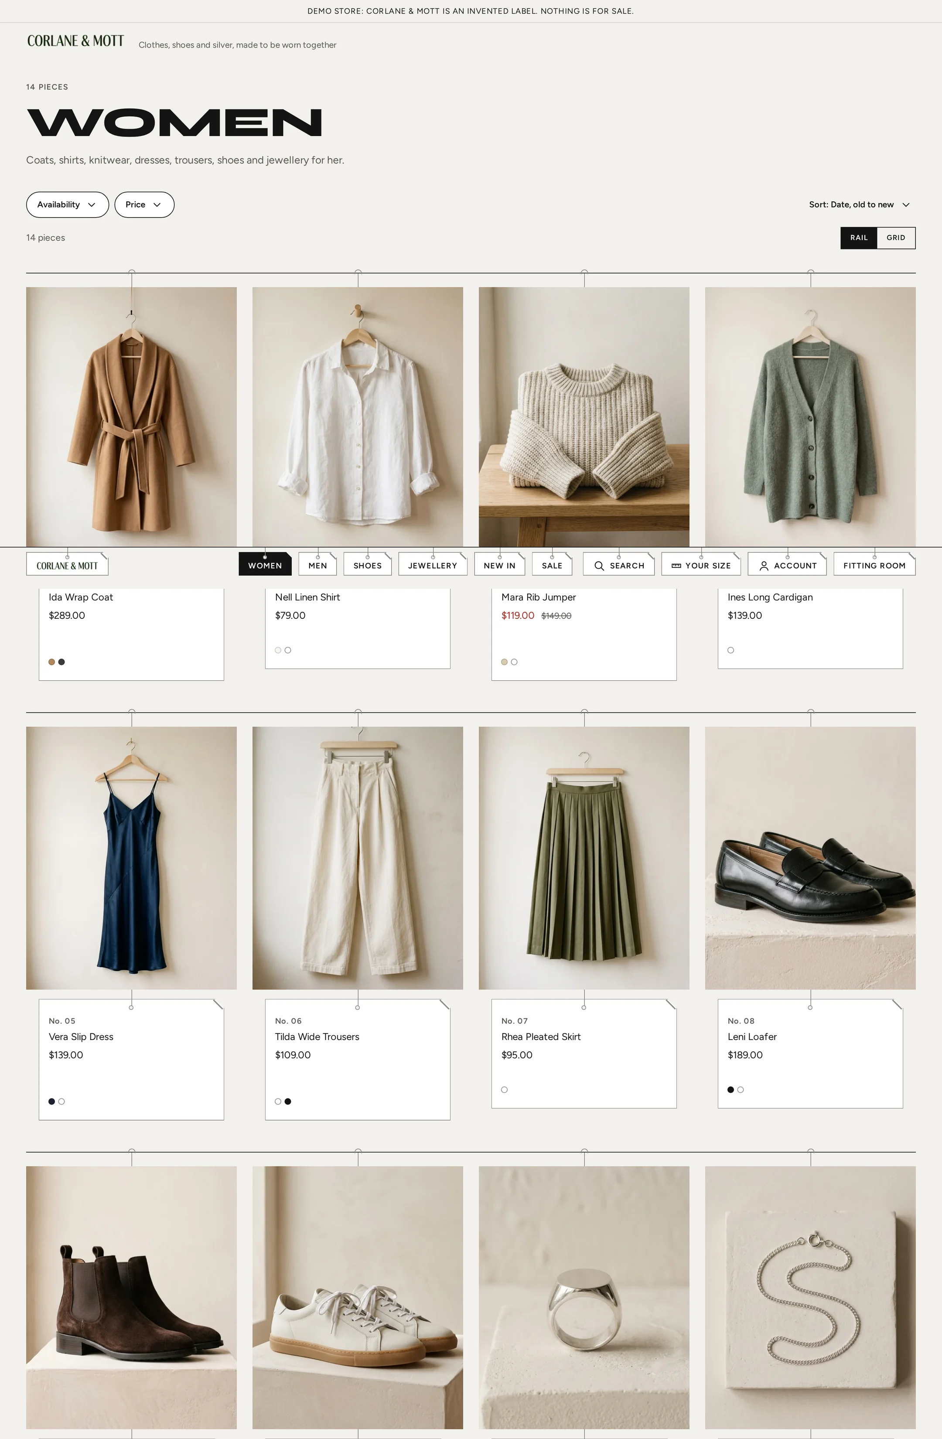Screen dimensions: 942x1439
Task: Open the brown suede boots image
Action: coord(131,1298)
